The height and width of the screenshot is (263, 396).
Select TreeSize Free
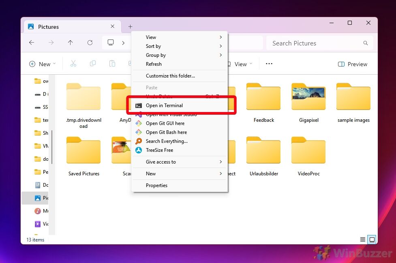[180, 150]
